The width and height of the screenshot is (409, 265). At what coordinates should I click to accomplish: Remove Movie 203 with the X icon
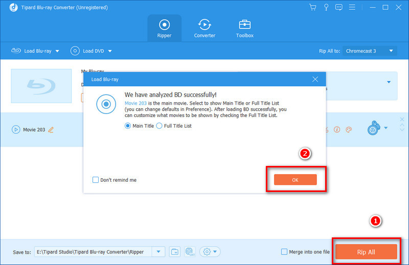point(402,119)
